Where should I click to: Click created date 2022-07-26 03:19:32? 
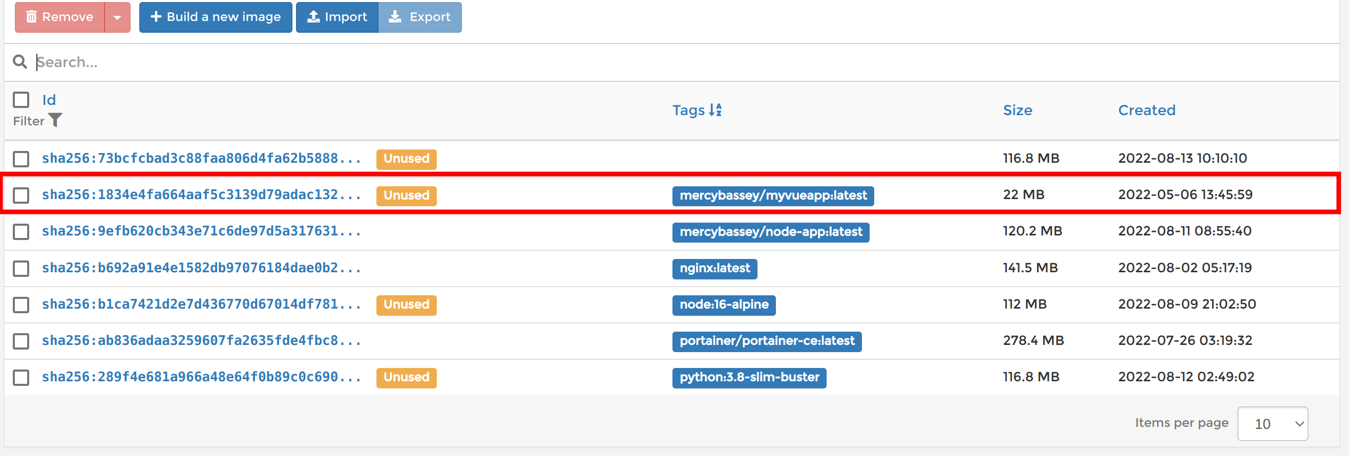tap(1185, 341)
